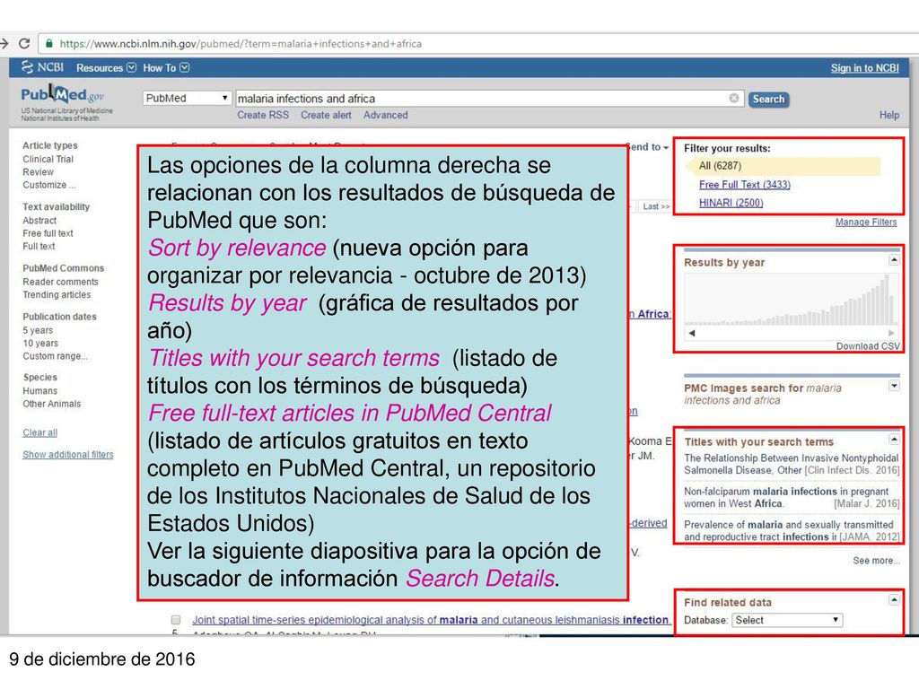Click the secure lock icon in address bar

click(x=49, y=43)
